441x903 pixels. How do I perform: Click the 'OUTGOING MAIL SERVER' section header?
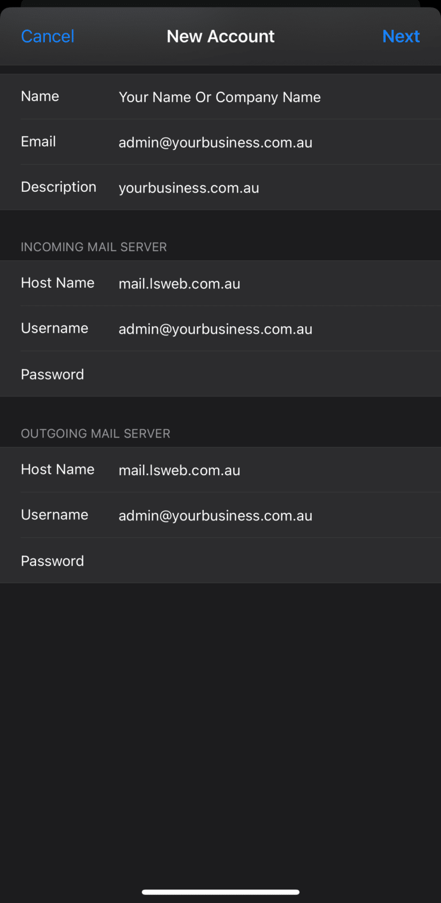point(95,434)
